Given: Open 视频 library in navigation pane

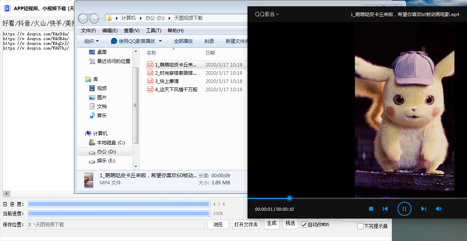Looking at the screenshot, I should (x=98, y=88).
